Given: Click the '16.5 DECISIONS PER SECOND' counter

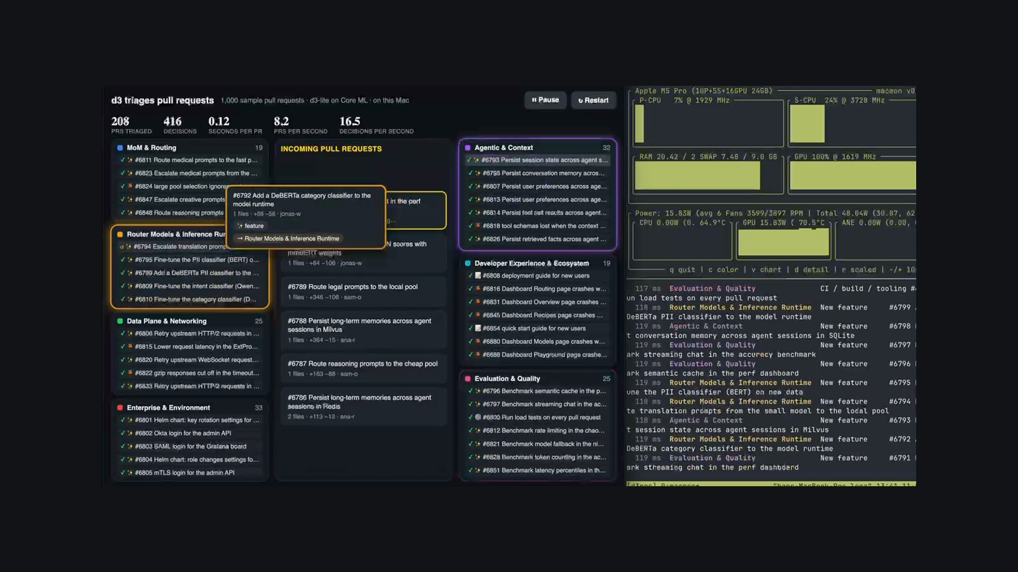Looking at the screenshot, I should point(376,125).
